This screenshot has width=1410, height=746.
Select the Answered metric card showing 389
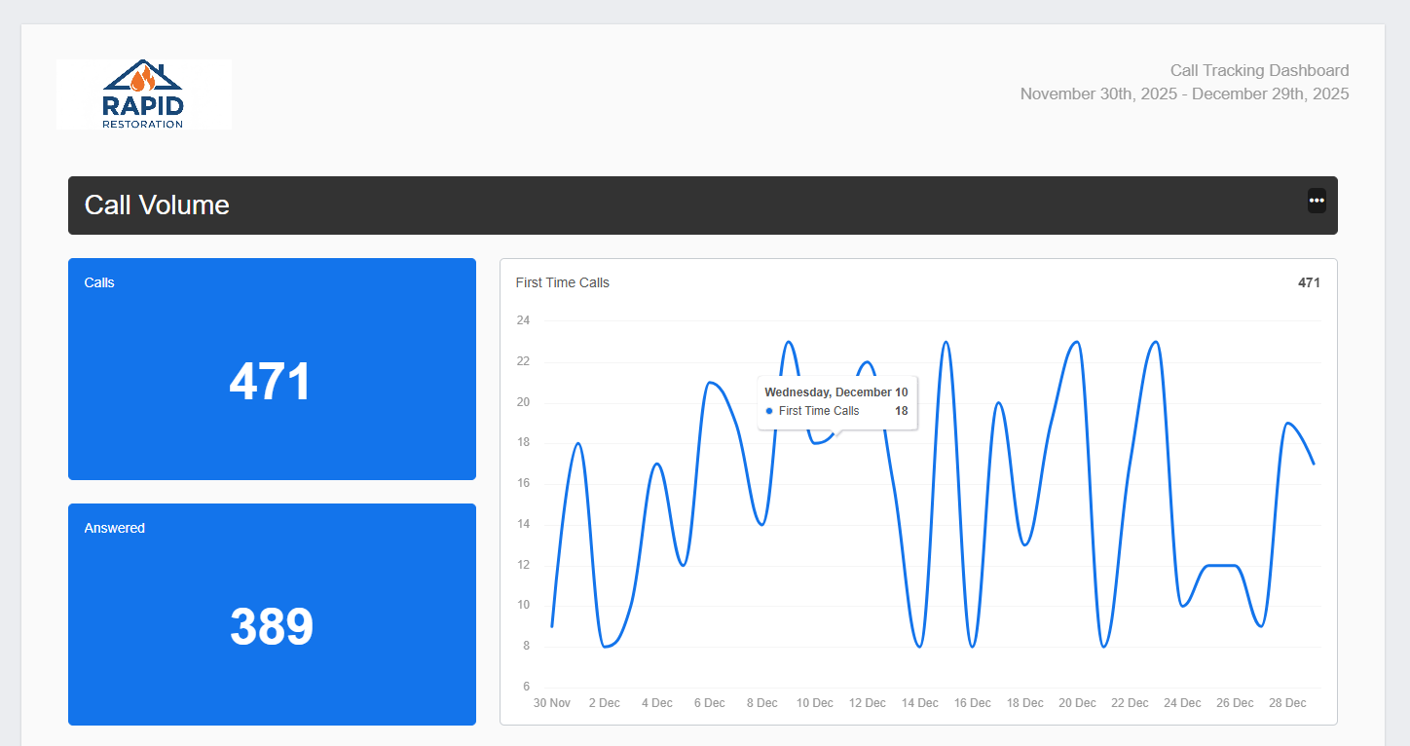272,614
